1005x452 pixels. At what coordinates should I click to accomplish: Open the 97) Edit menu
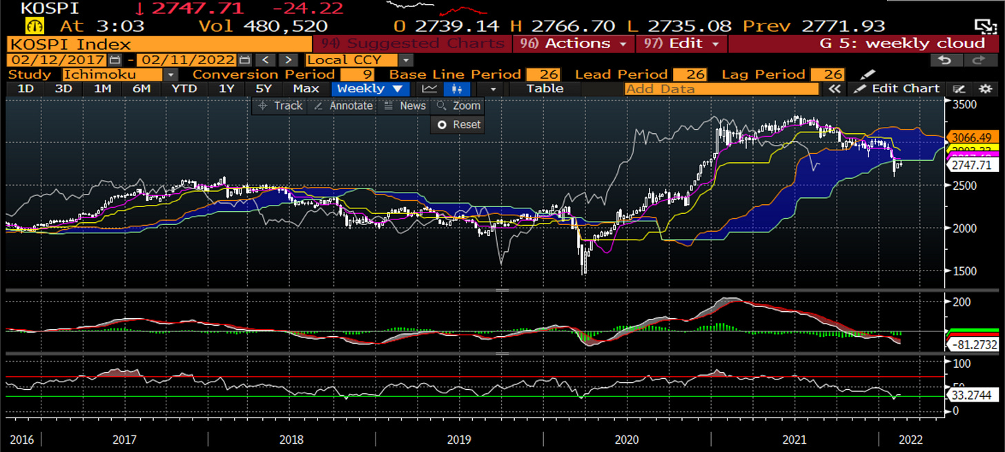pos(683,43)
